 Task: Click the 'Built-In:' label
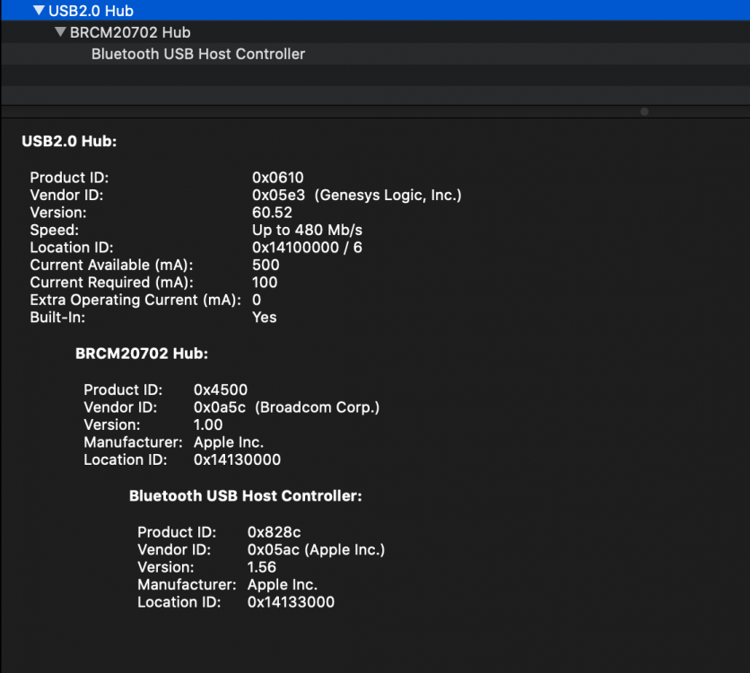coord(57,317)
